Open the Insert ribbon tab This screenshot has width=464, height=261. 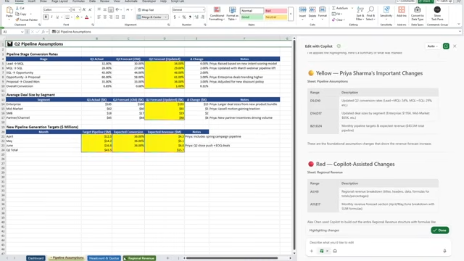31,1
